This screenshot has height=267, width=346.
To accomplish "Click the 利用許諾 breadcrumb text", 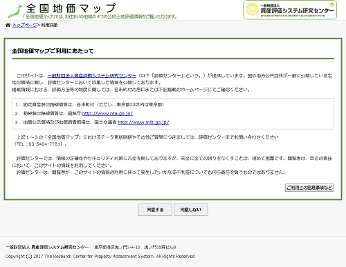I will pos(49,25).
